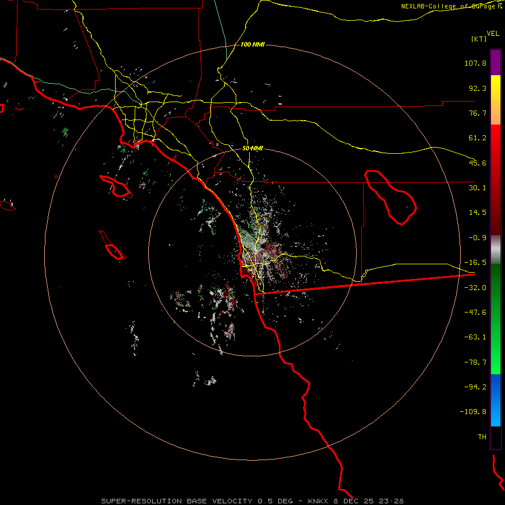The width and height of the screenshot is (505, 505).
Task: Pick the purple segment of the color bar
Action: [495, 62]
